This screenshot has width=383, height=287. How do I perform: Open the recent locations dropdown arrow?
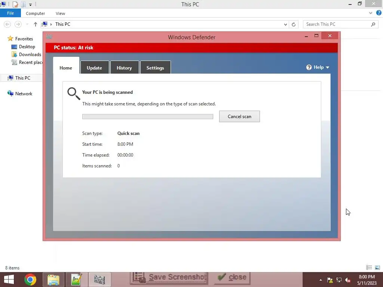point(27,24)
